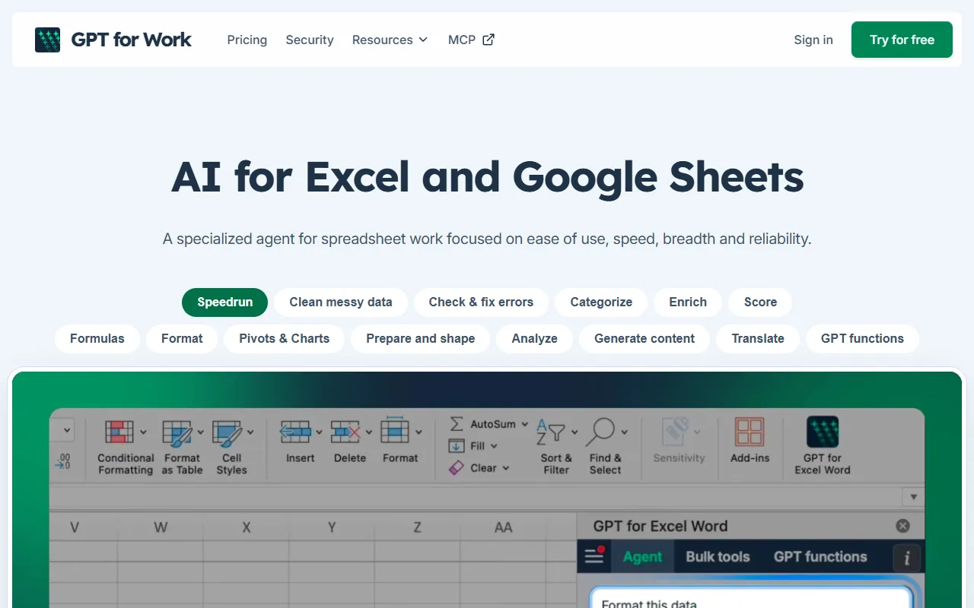Viewport: 974px width, 608px height.
Task: Launch the GPT for Excel Word ribbon icon
Action: coord(823,432)
